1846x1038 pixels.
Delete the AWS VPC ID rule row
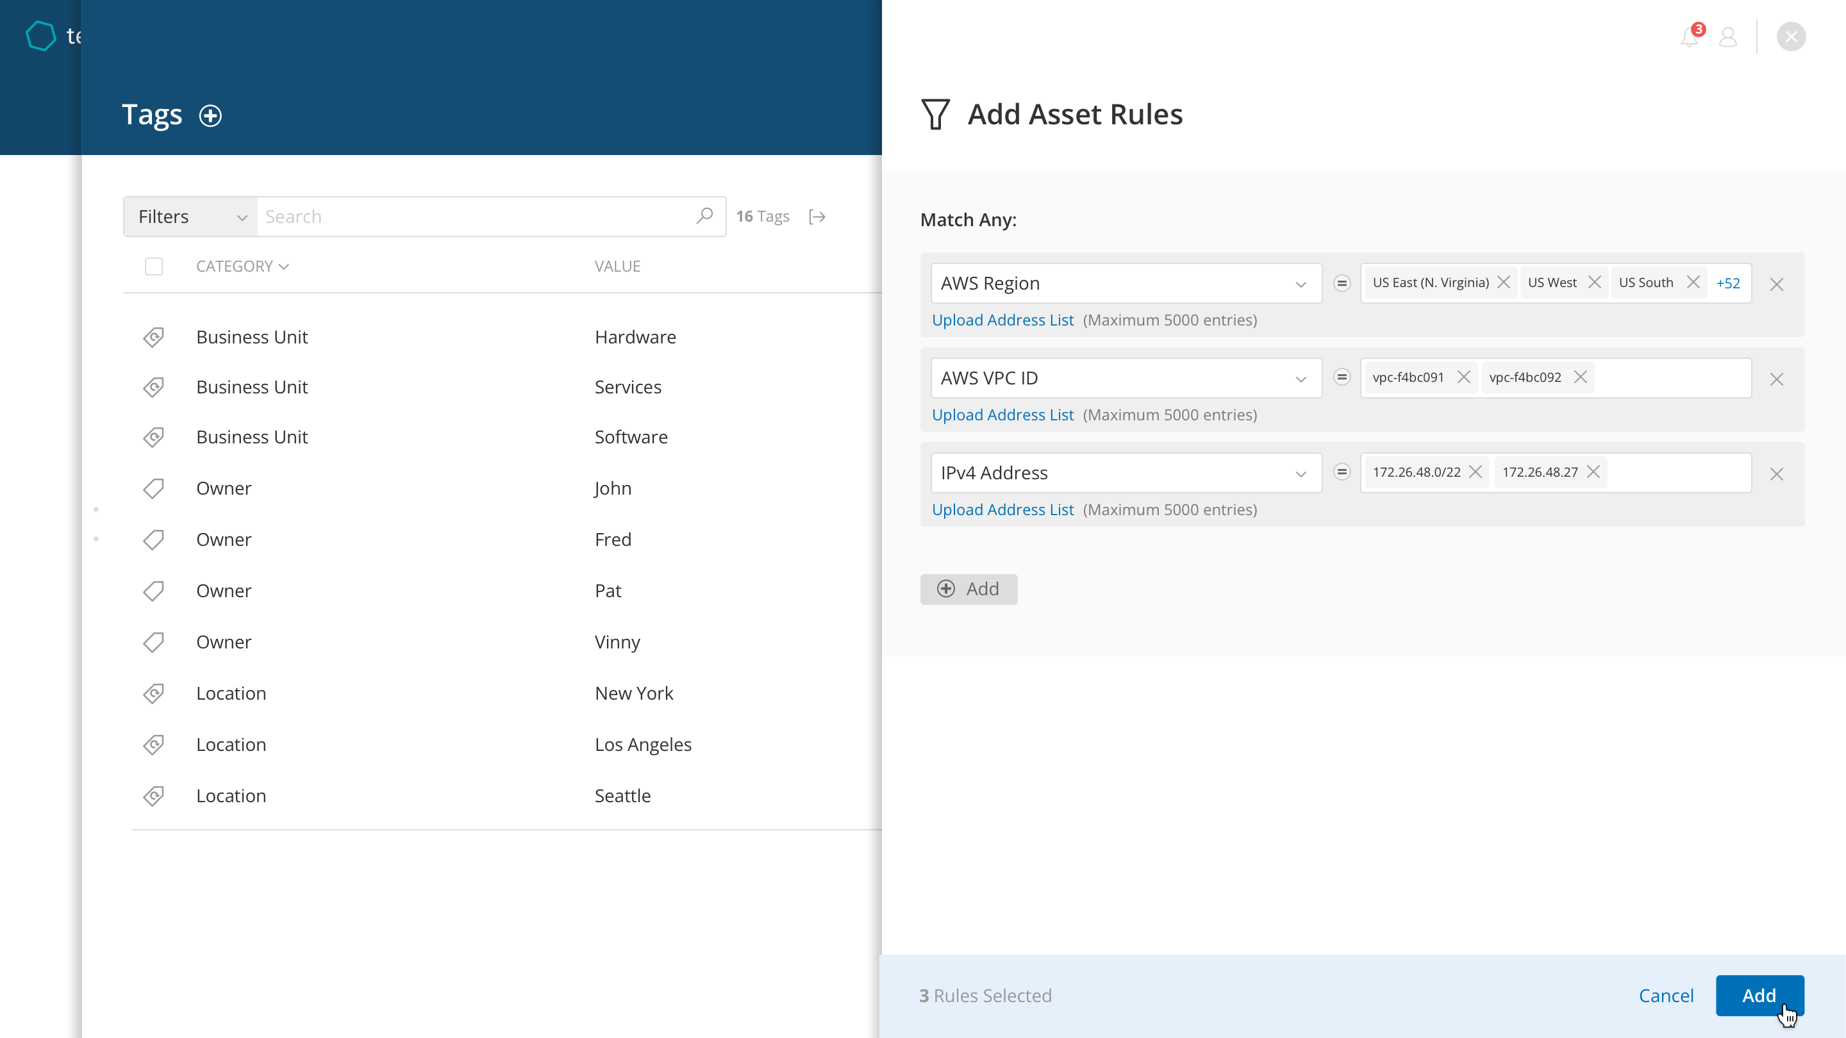coord(1777,379)
